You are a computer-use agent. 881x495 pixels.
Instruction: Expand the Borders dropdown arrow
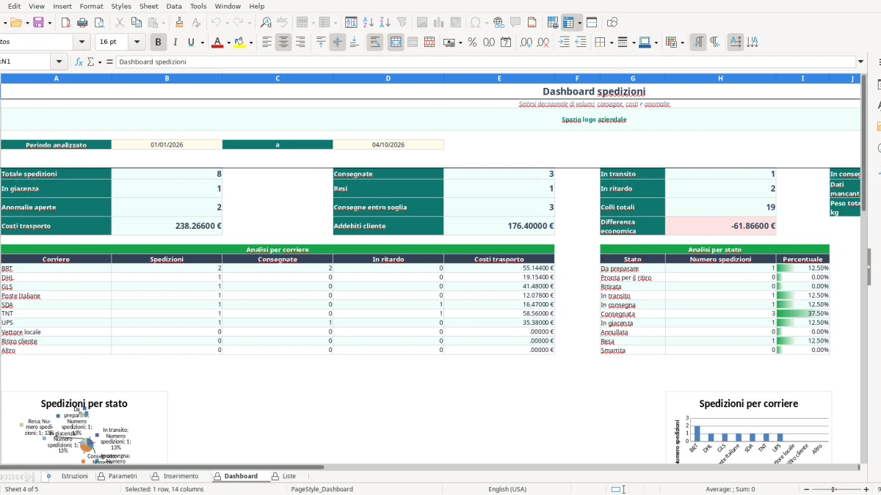[611, 43]
